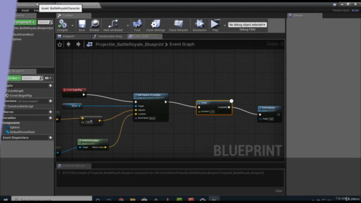The width and height of the screenshot is (361, 203).
Task: Open the Asset menu
Action: pyautogui.click(x=25, y=10)
